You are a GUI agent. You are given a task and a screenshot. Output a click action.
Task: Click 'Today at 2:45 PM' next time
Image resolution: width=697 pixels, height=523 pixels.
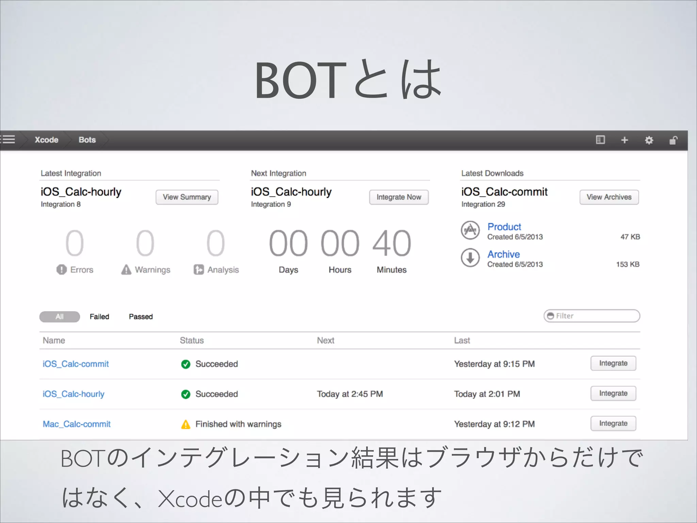click(350, 394)
